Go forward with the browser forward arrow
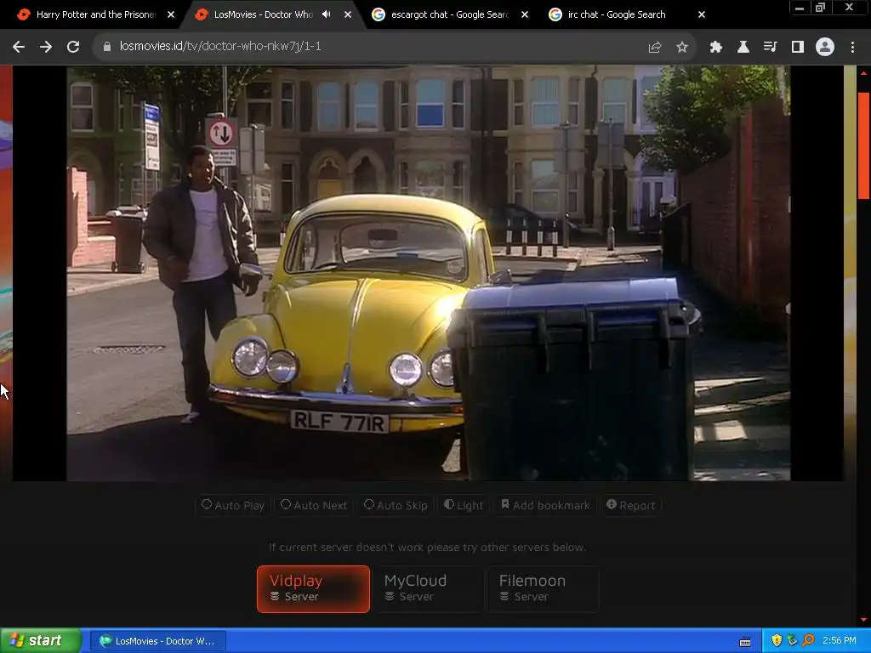This screenshot has height=653, width=871. tap(46, 47)
